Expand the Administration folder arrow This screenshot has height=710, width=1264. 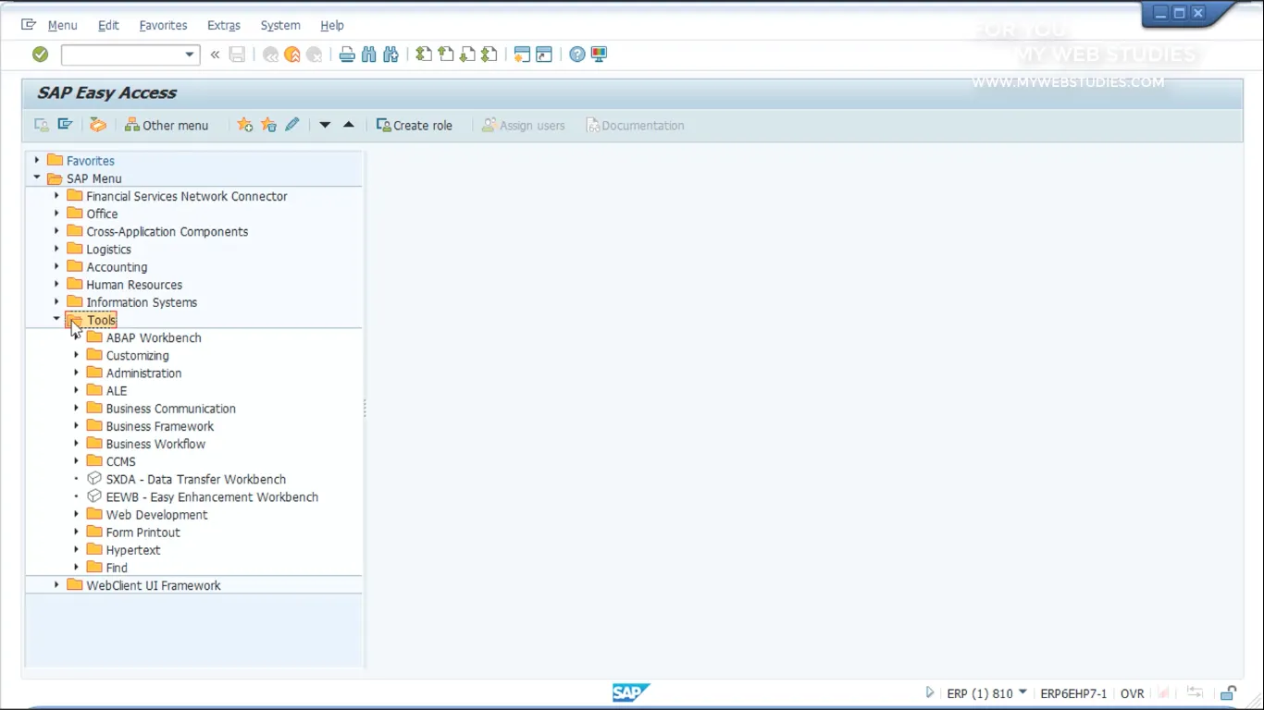point(77,373)
